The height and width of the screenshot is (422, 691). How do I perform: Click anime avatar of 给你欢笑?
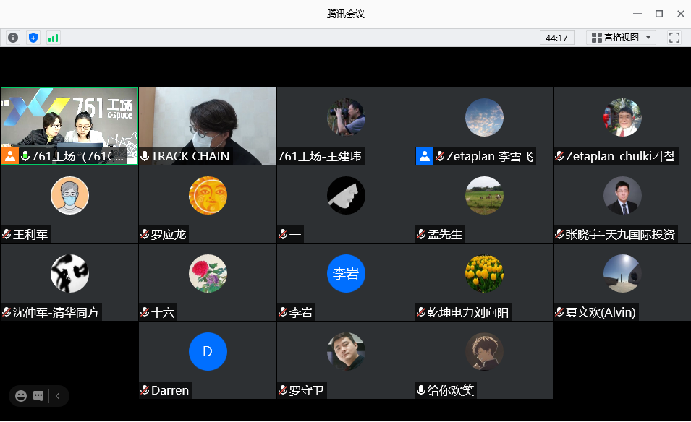[484, 351]
